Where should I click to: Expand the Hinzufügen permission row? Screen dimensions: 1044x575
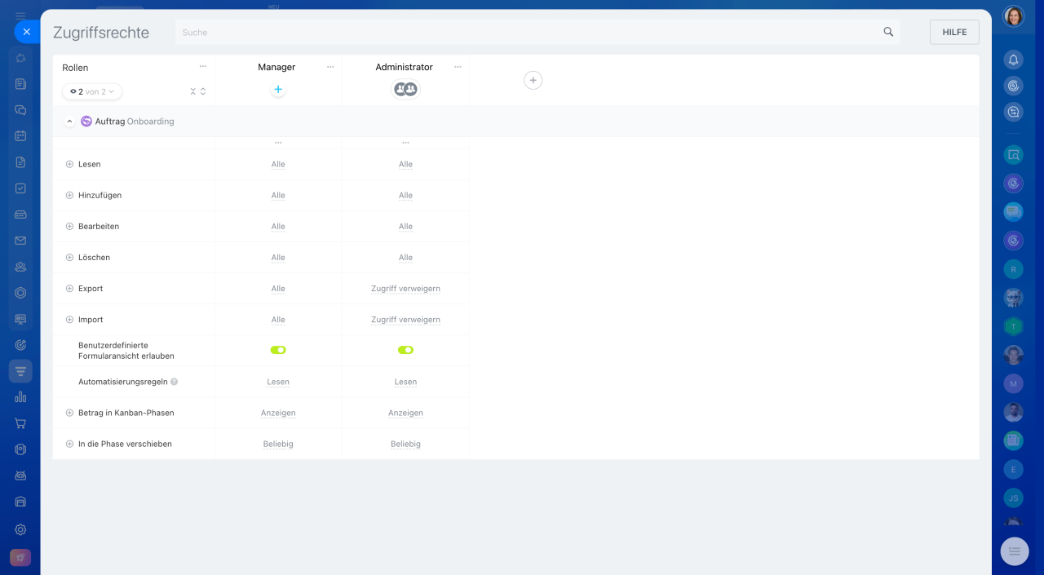pyautogui.click(x=69, y=195)
